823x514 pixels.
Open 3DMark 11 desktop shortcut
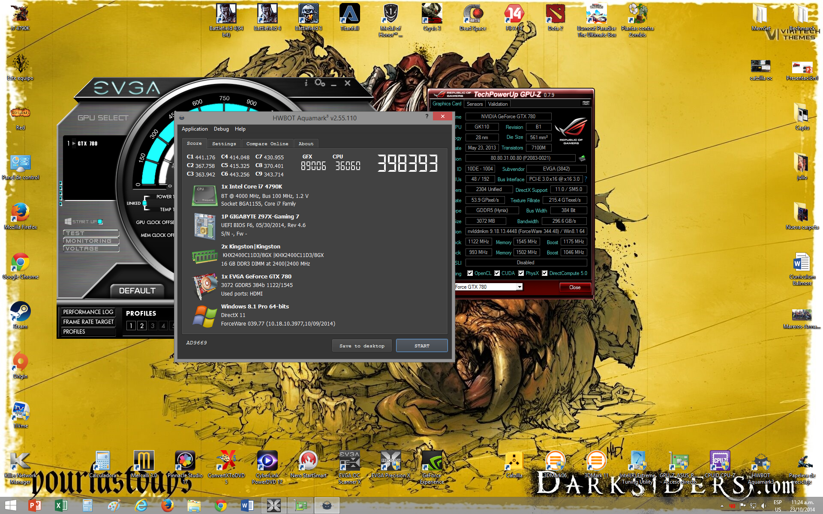click(596, 465)
